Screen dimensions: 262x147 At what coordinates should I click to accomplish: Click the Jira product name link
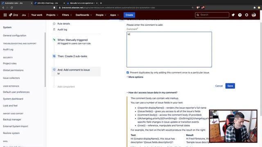[24, 15]
